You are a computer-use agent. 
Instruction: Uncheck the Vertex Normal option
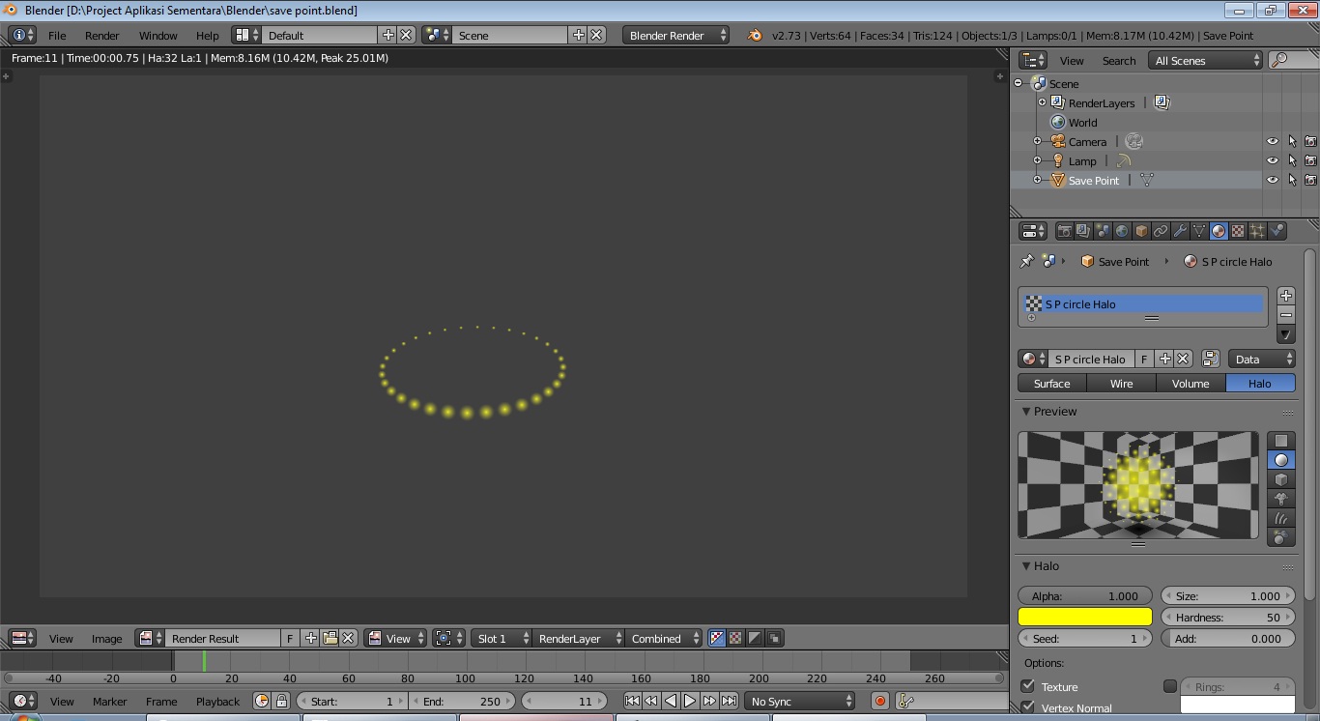point(1028,707)
